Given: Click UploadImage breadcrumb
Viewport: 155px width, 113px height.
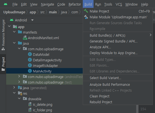Looking at the screenshot, I should click(14, 12).
